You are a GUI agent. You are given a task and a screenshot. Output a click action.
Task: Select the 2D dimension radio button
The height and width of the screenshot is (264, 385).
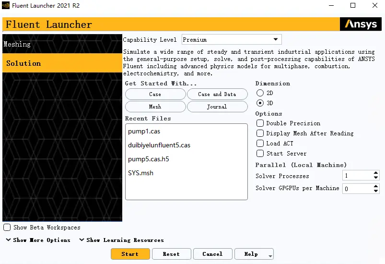[x=260, y=93]
